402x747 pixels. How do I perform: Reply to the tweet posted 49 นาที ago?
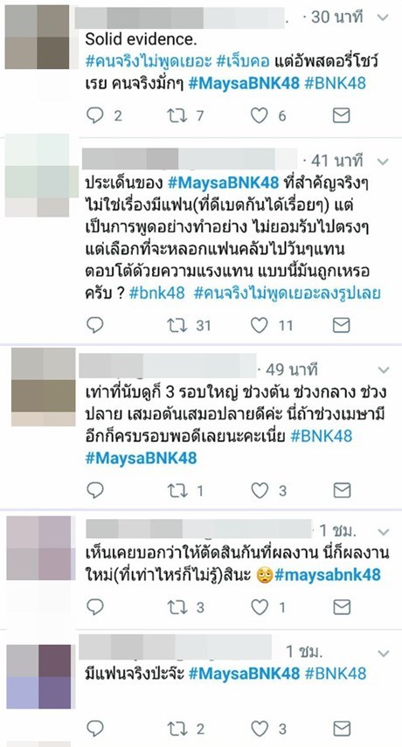(x=95, y=490)
